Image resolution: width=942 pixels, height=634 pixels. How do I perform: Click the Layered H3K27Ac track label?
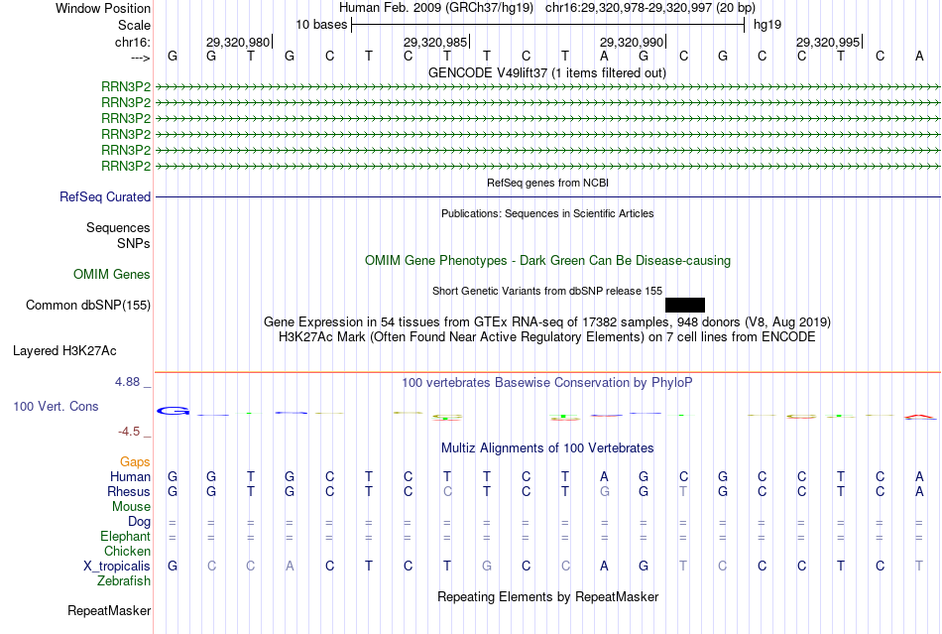(x=64, y=351)
